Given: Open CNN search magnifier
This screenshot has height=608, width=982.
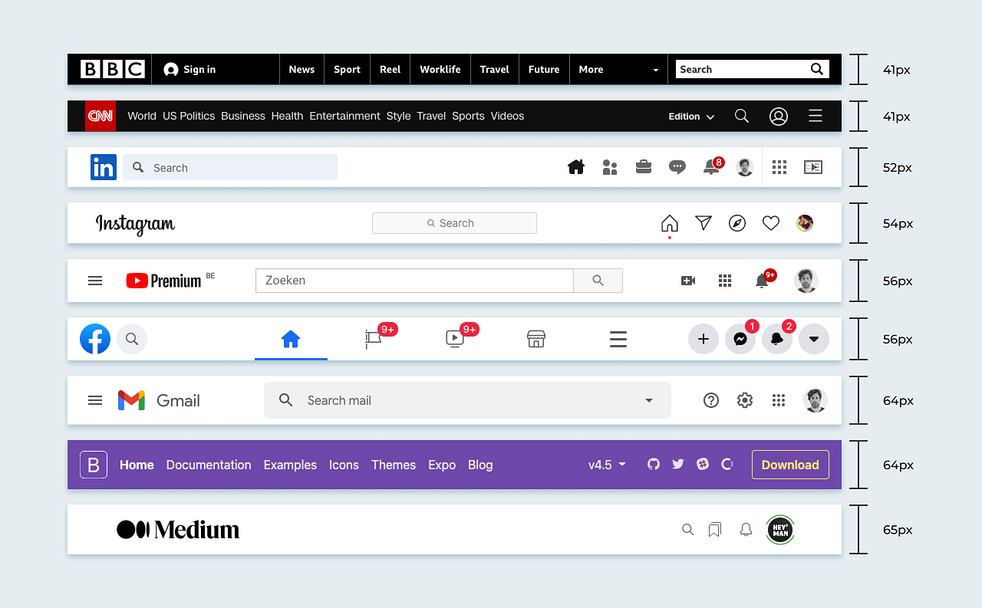Looking at the screenshot, I should coord(741,116).
